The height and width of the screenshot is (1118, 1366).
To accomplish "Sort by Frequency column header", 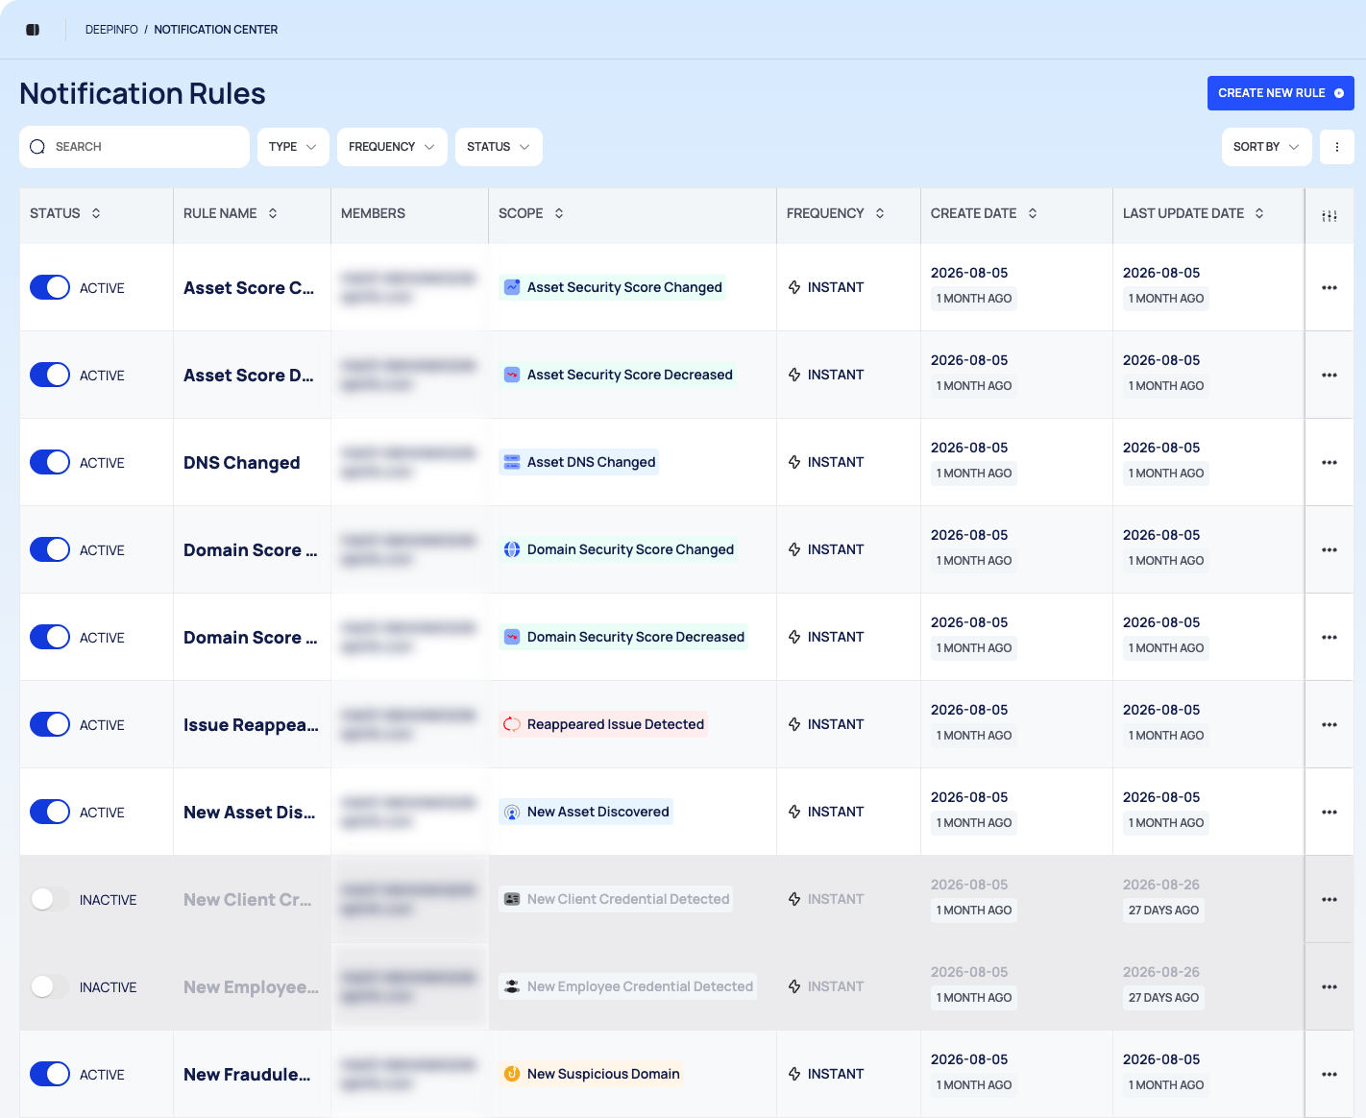I will click(x=836, y=213).
